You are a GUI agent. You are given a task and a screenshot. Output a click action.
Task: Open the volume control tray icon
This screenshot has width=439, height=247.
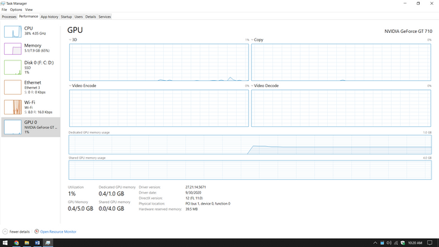tap(389, 243)
